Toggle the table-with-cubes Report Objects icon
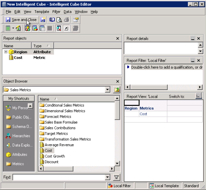Viewport: 206px width, 190px height. [27, 28]
